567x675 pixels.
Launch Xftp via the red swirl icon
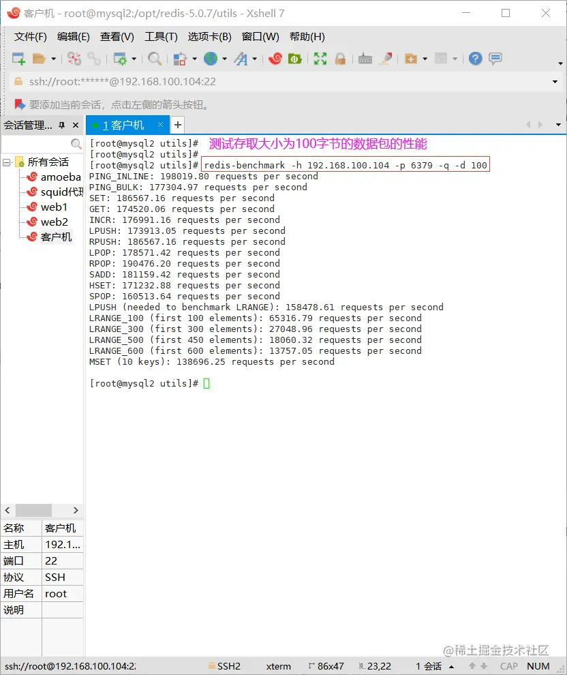[x=275, y=59]
